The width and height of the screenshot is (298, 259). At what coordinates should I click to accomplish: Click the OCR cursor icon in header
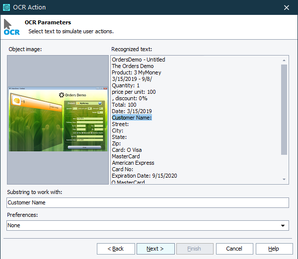[x=11, y=27]
